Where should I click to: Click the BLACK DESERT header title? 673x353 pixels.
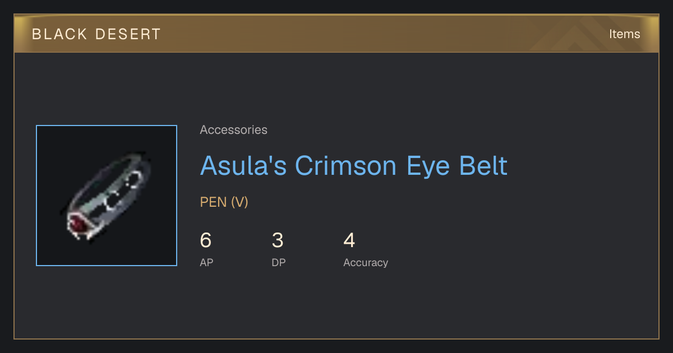coord(96,34)
